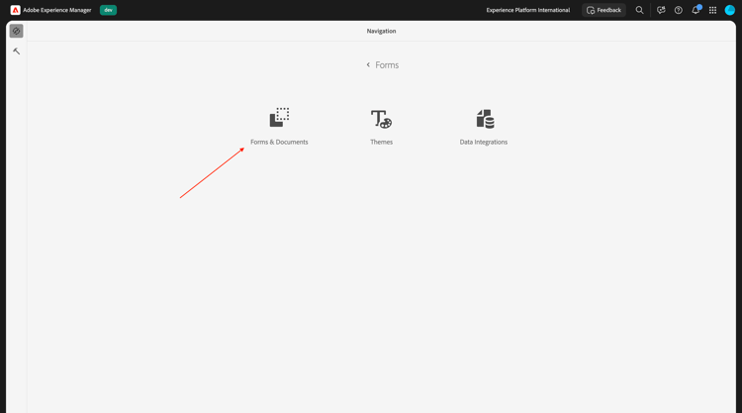Go back using the chevron beside Forms
Viewport: 742px width, 413px height.
tap(368, 65)
